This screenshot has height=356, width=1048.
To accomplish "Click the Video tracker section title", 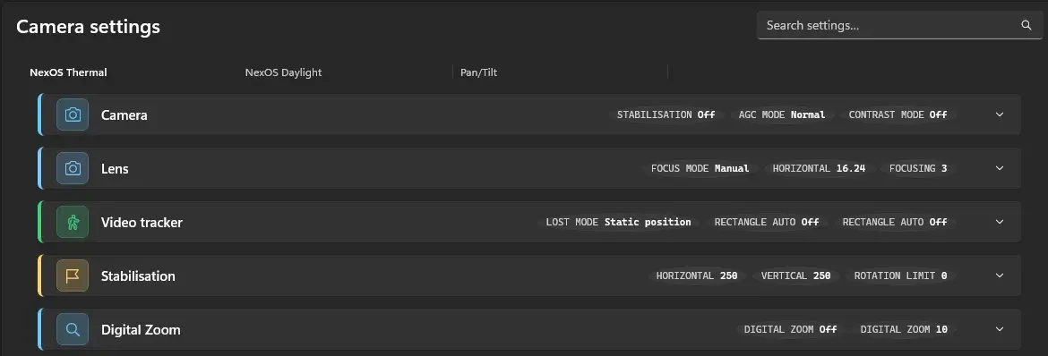I will [x=142, y=223].
